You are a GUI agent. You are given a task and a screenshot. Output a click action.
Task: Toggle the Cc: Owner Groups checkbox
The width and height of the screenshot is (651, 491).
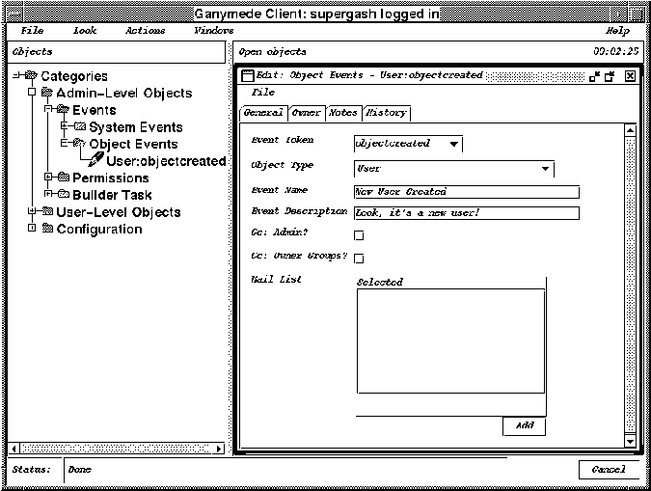coord(359,258)
